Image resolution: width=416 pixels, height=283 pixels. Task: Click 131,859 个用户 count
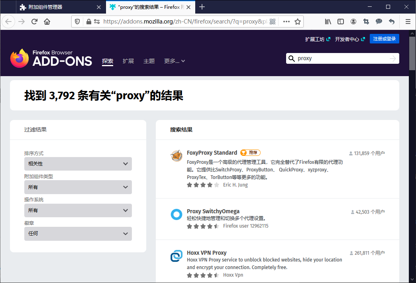click(x=367, y=153)
